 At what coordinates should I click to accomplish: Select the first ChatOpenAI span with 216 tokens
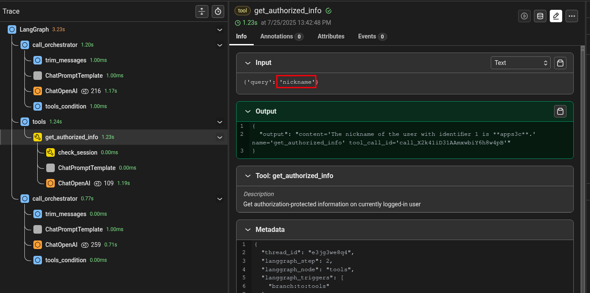(61, 91)
